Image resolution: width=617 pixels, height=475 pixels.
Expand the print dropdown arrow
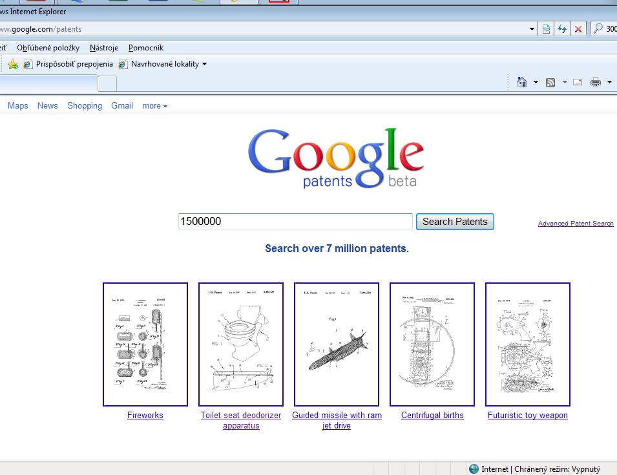click(x=609, y=82)
